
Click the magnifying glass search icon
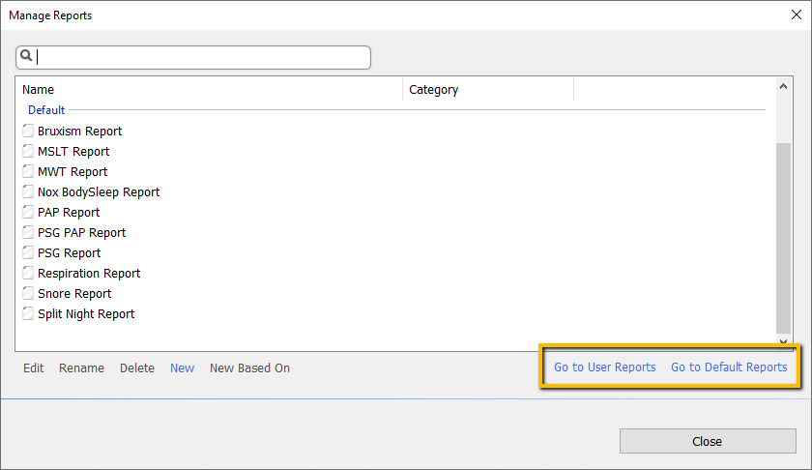pos(26,55)
